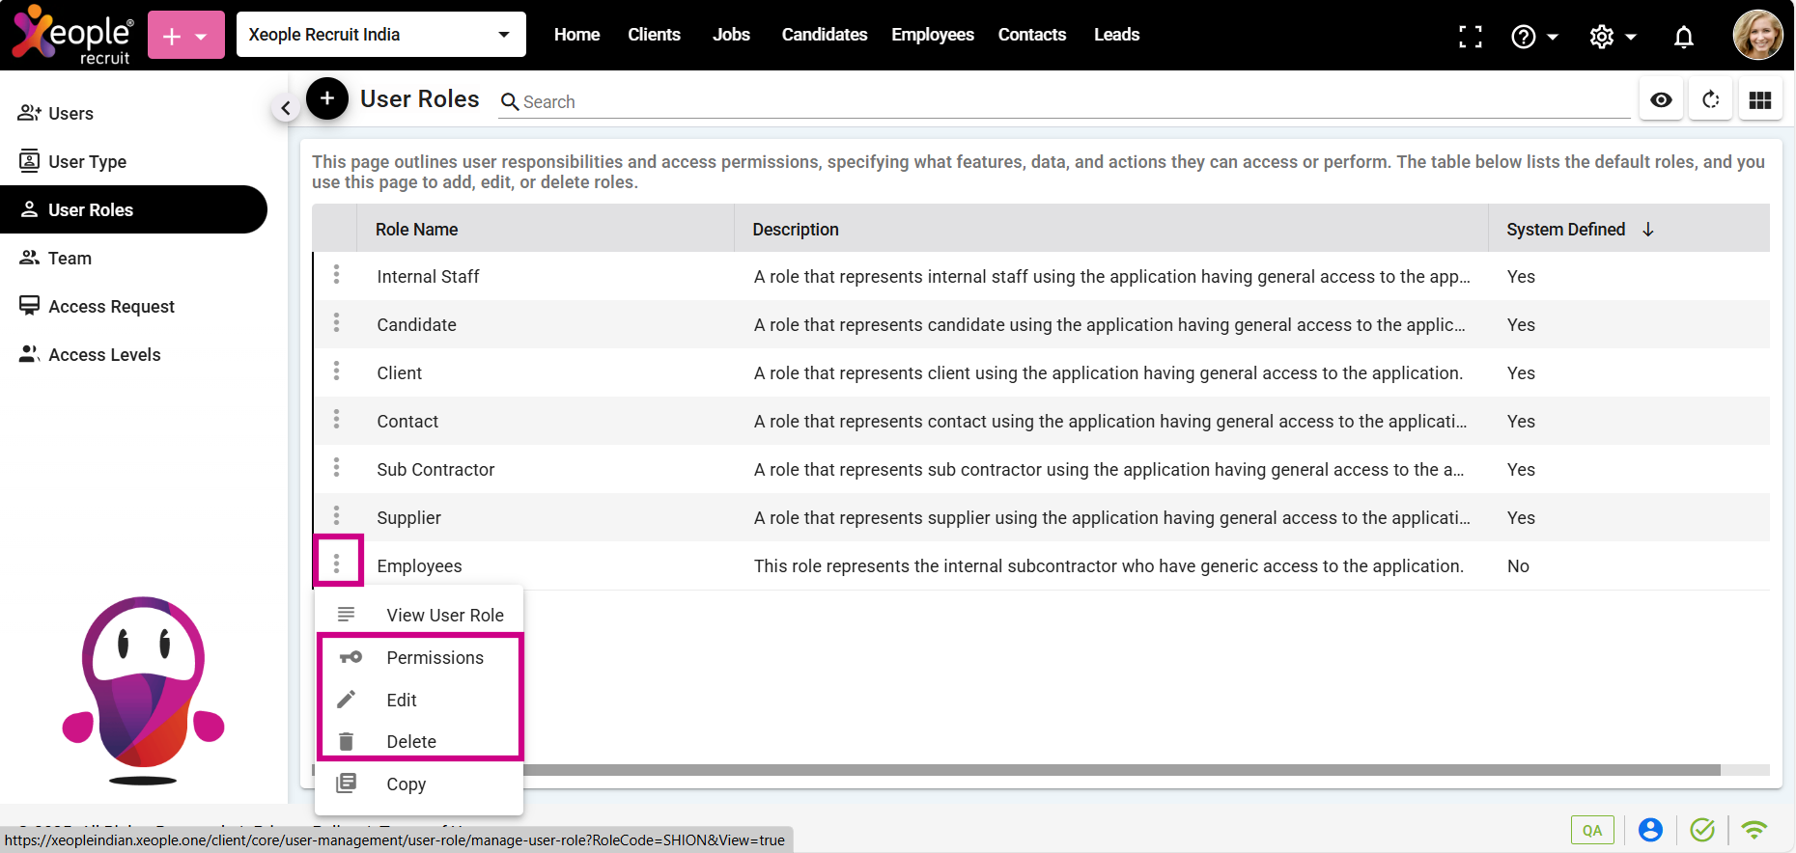Open Access Levels in the sidebar
The width and height of the screenshot is (1796, 853).
click(104, 355)
